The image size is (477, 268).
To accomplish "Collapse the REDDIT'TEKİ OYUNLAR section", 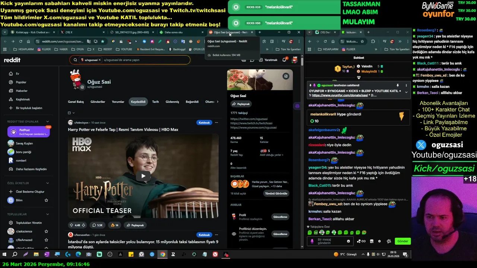I will (x=47, y=122).
